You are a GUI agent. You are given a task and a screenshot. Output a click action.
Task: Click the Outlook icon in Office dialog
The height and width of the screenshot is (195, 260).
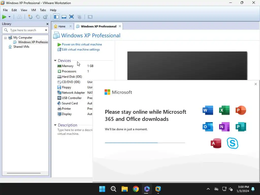pyautogui.click(x=208, y=127)
